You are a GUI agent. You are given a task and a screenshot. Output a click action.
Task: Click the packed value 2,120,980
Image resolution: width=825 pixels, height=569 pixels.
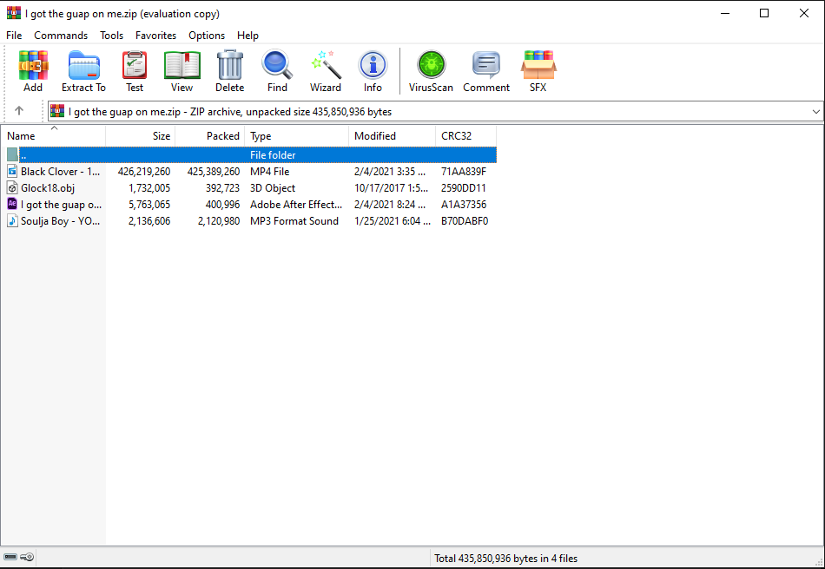click(x=218, y=220)
